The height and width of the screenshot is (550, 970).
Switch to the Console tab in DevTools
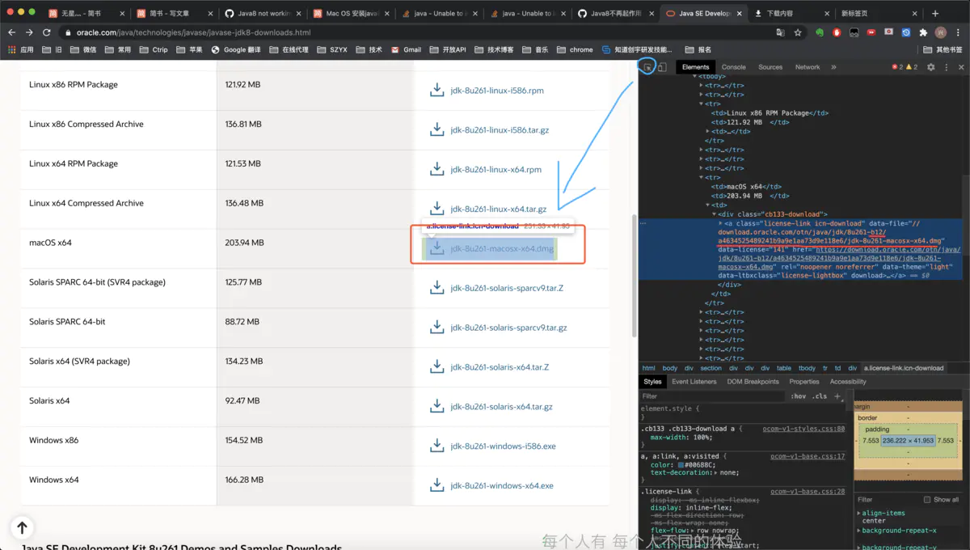tap(734, 67)
